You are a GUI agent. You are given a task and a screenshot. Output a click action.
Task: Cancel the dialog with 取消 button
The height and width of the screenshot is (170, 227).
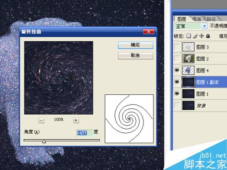point(135,55)
